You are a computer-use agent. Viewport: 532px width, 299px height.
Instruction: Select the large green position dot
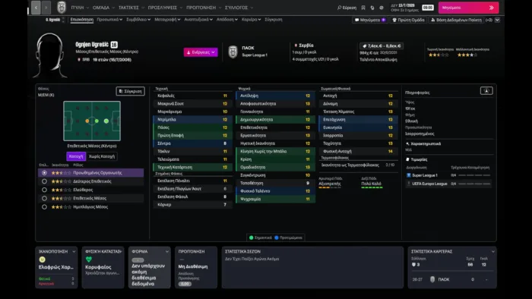(106, 121)
